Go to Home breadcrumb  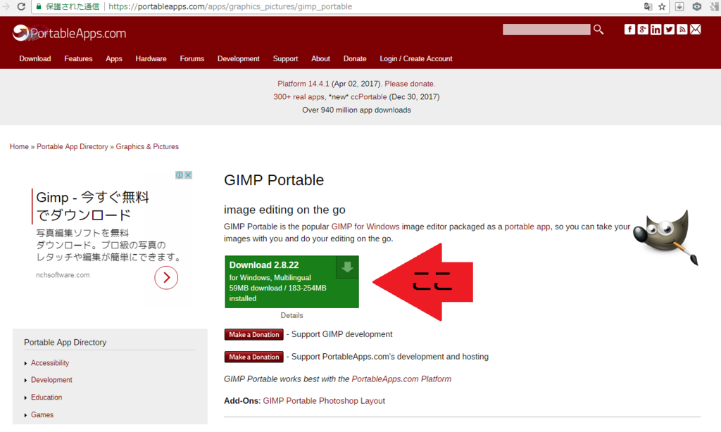pos(19,146)
